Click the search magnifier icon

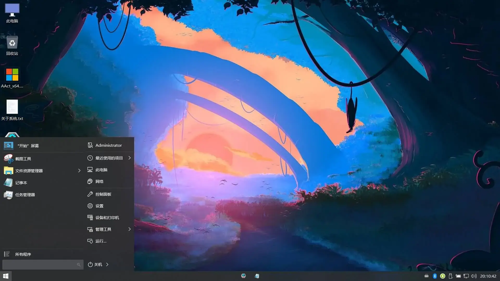(79, 265)
